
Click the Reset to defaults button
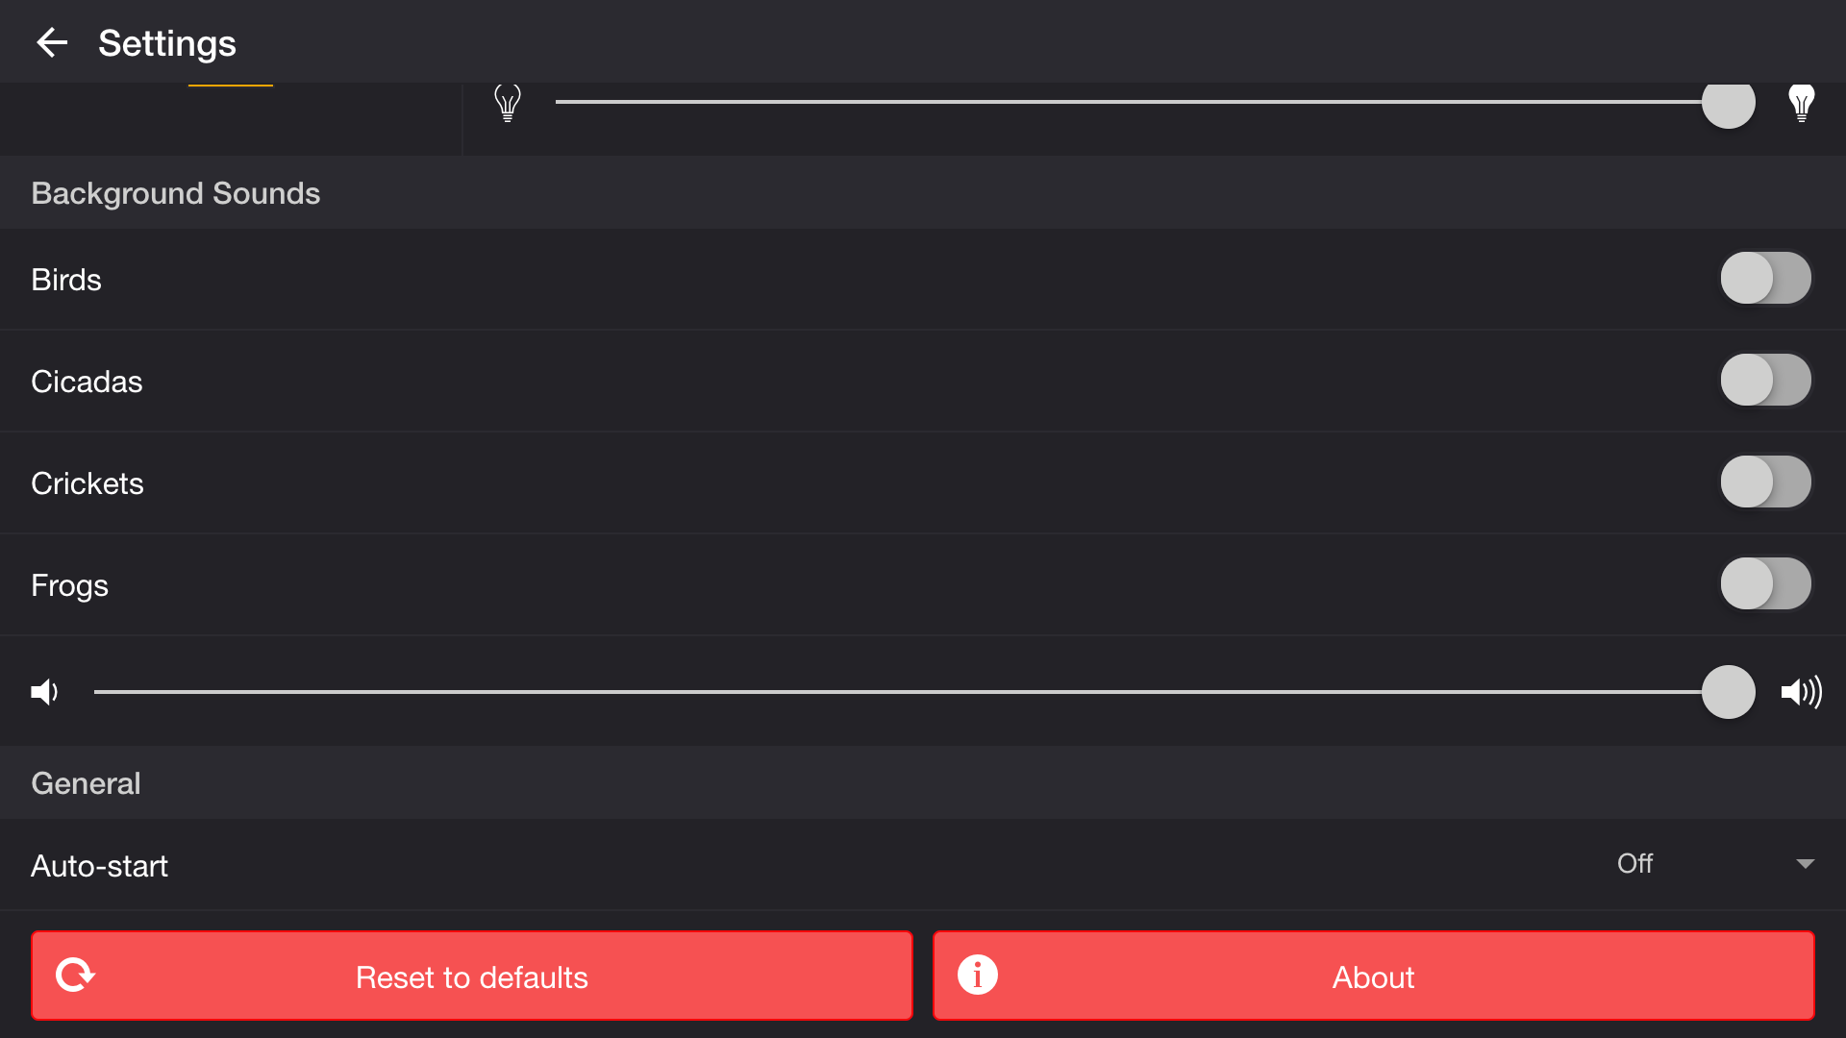[471, 976]
